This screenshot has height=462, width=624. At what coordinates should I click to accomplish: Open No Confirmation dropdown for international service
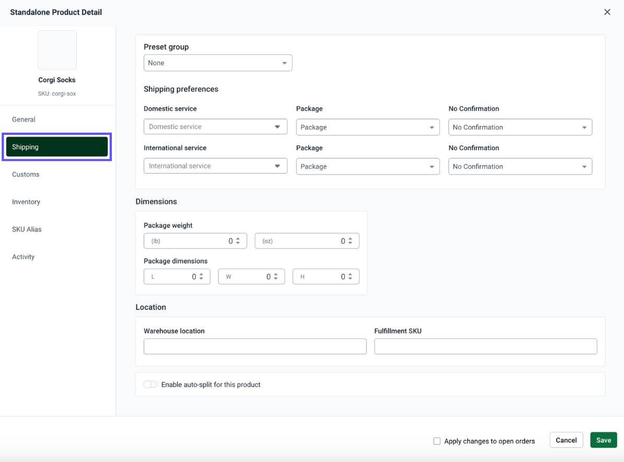[520, 166]
